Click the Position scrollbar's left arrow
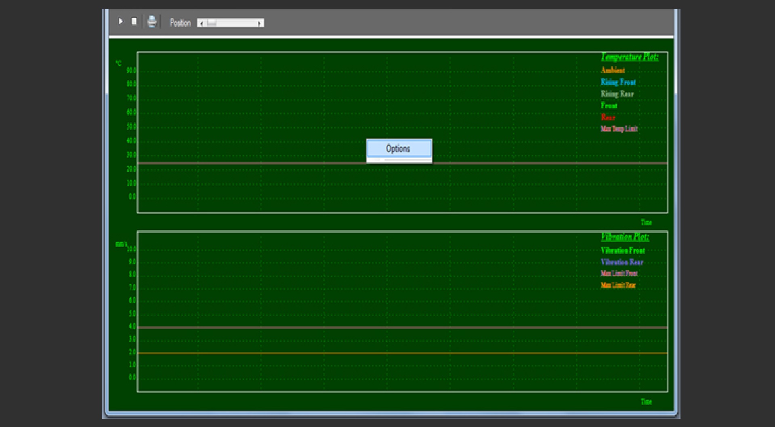The width and height of the screenshot is (775, 427). pyautogui.click(x=201, y=23)
